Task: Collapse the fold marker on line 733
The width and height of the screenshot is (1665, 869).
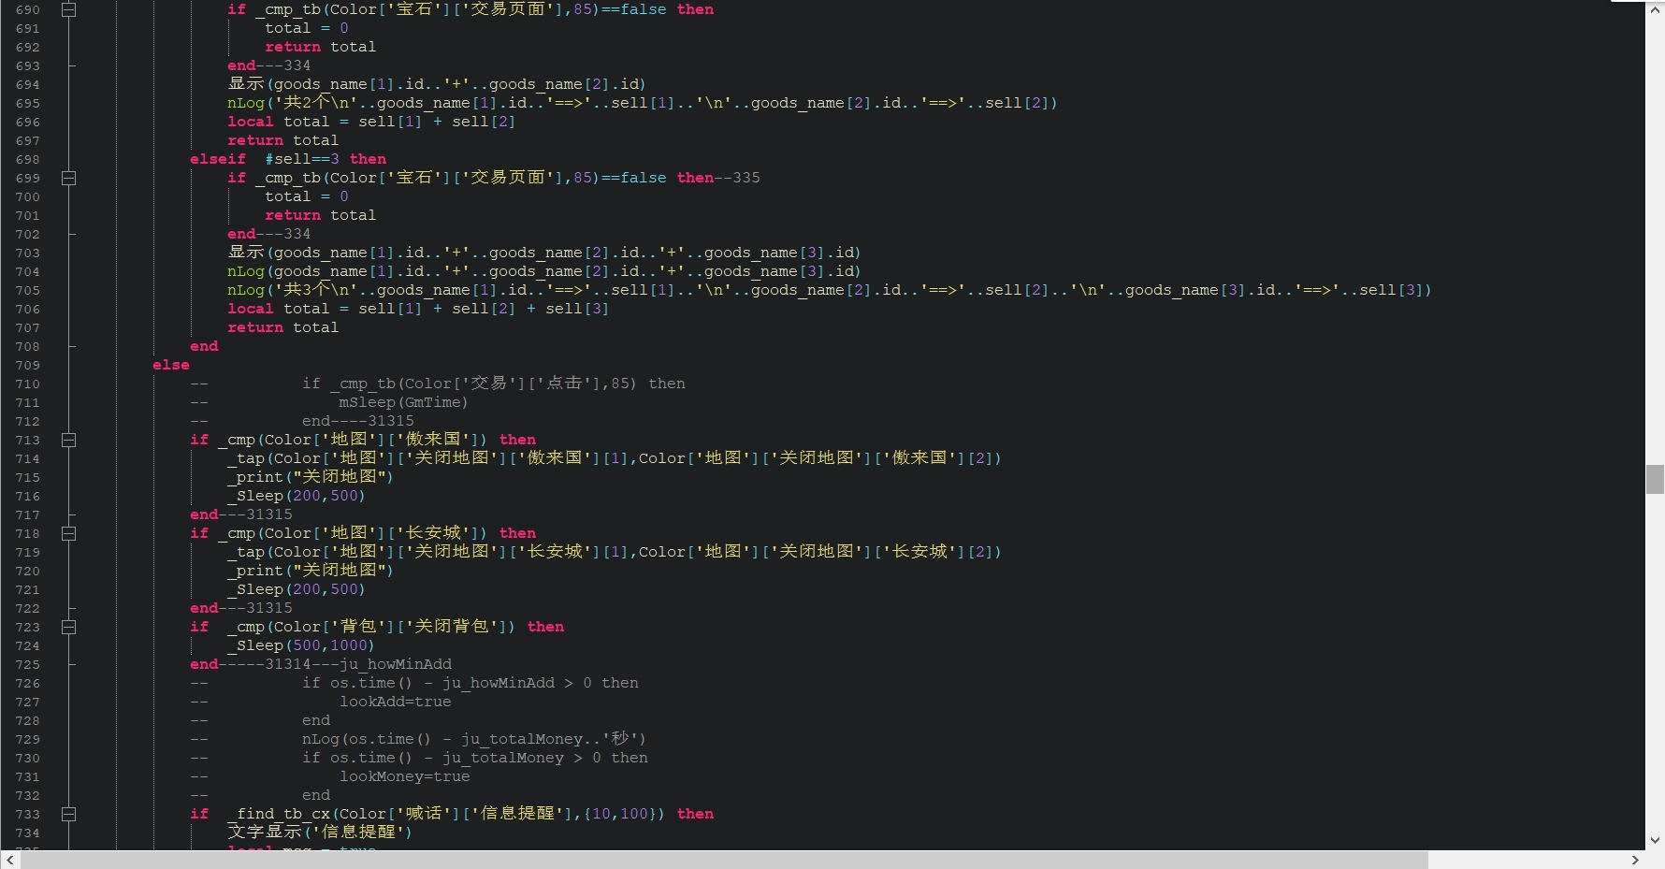Action: click(x=68, y=814)
